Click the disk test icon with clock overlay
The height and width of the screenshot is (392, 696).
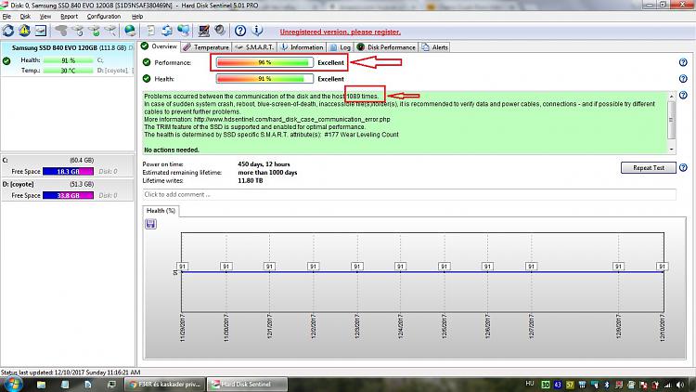[x=78, y=31]
